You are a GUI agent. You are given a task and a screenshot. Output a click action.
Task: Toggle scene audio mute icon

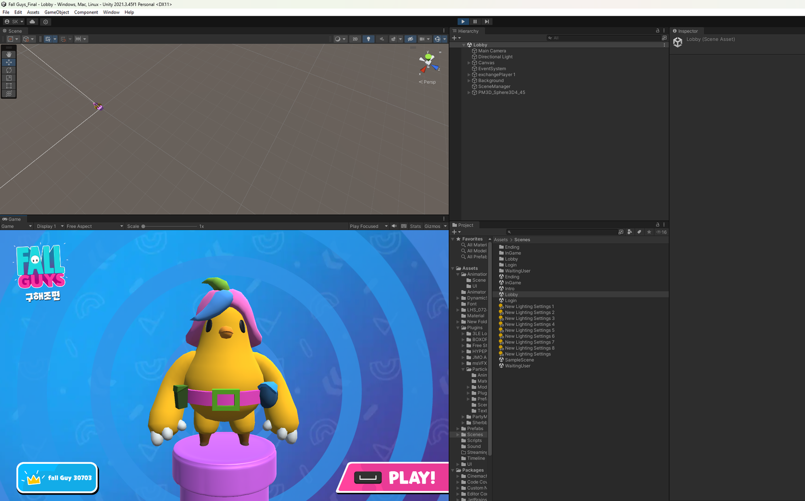point(381,39)
